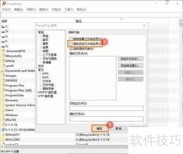
Task: Select 结果 in the options tree
Action: coord(45,47)
